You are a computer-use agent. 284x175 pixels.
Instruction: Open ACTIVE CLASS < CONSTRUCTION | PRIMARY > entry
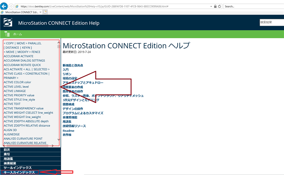click(26, 76)
